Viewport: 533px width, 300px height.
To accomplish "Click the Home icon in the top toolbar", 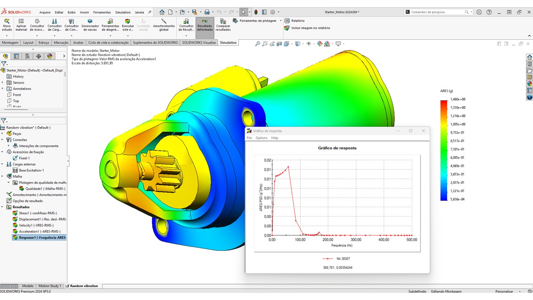I will coord(162,12).
